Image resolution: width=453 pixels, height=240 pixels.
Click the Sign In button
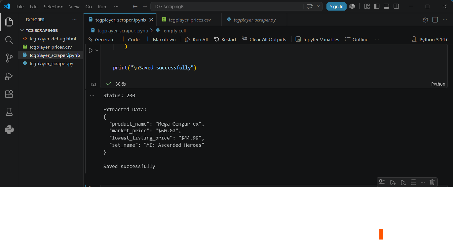(x=336, y=6)
